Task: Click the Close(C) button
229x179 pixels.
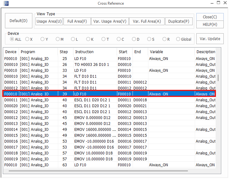Action: [210, 17]
